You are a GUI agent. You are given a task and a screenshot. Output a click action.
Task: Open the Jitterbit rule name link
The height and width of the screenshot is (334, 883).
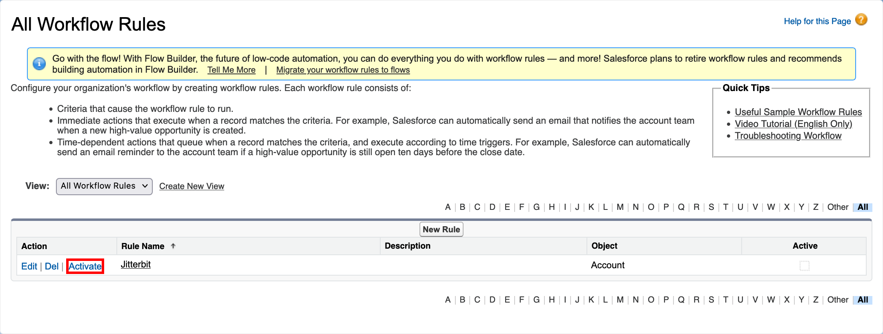tap(136, 265)
